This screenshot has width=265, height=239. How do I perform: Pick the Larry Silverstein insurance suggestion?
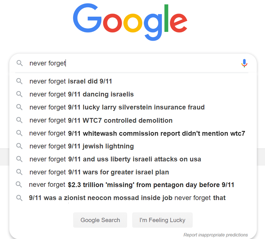117,107
